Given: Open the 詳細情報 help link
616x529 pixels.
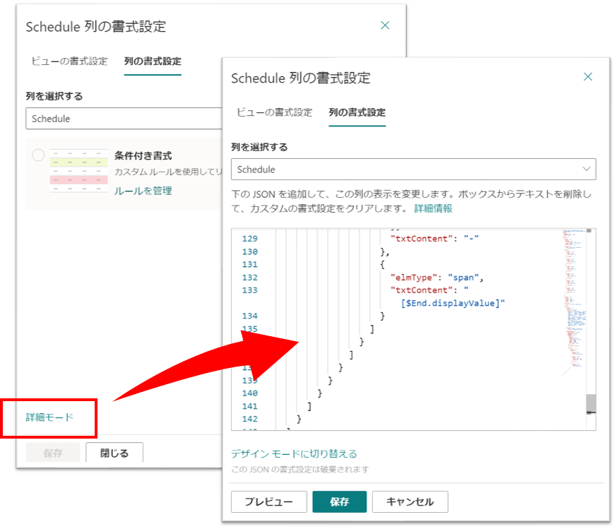Looking at the screenshot, I should [433, 208].
